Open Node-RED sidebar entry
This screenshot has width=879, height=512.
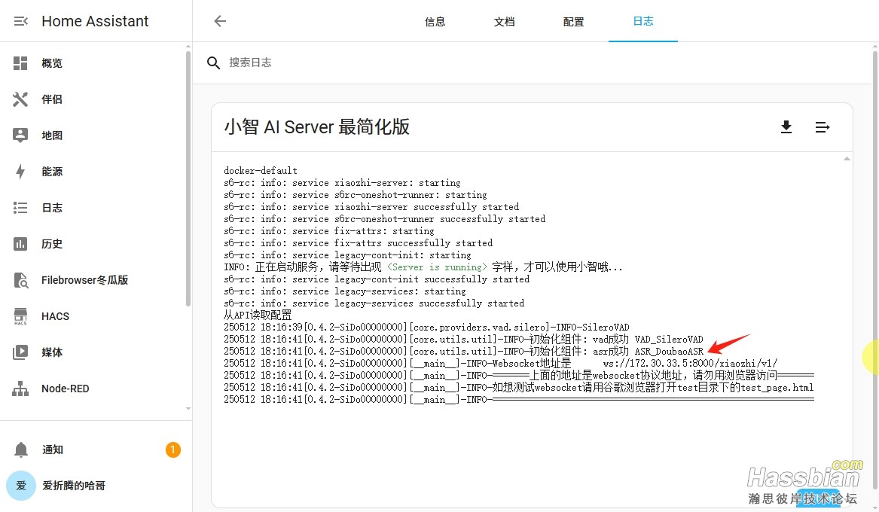(93, 389)
